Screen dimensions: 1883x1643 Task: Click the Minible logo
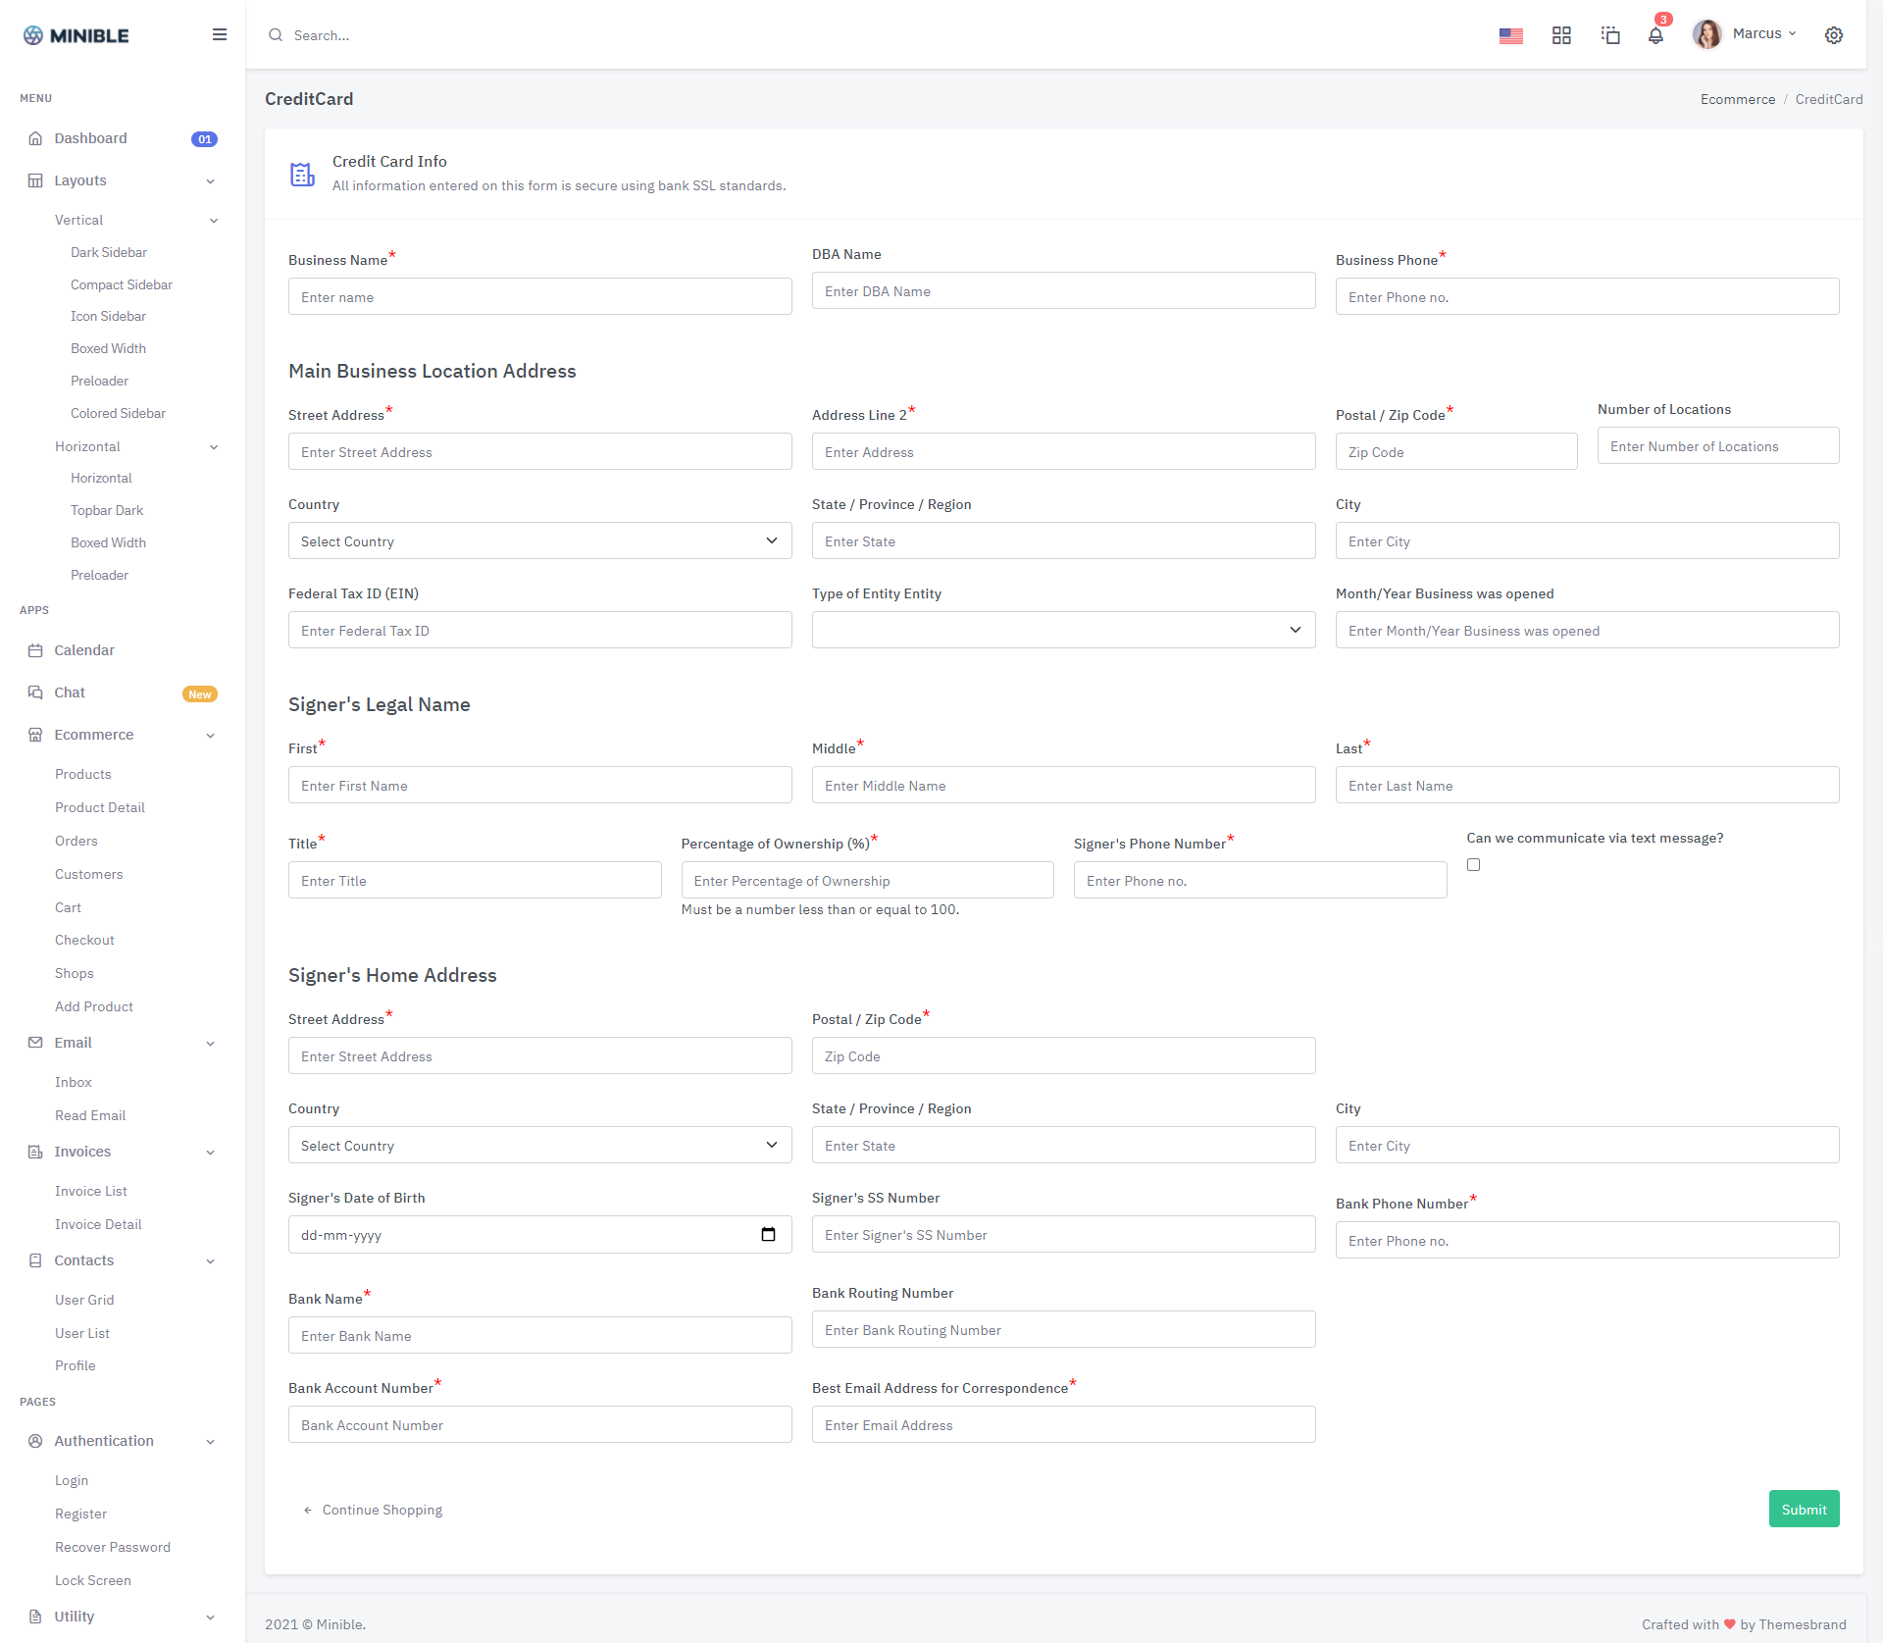(76, 35)
